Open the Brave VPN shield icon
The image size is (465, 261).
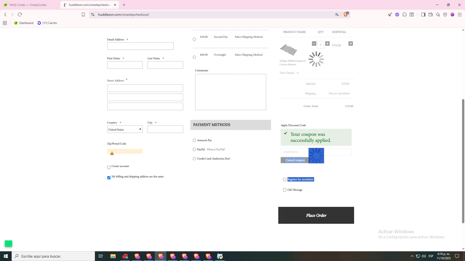tap(445, 15)
